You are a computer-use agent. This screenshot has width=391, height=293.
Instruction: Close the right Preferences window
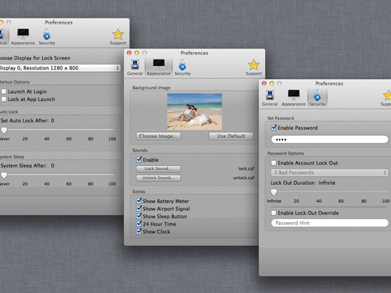264,83
